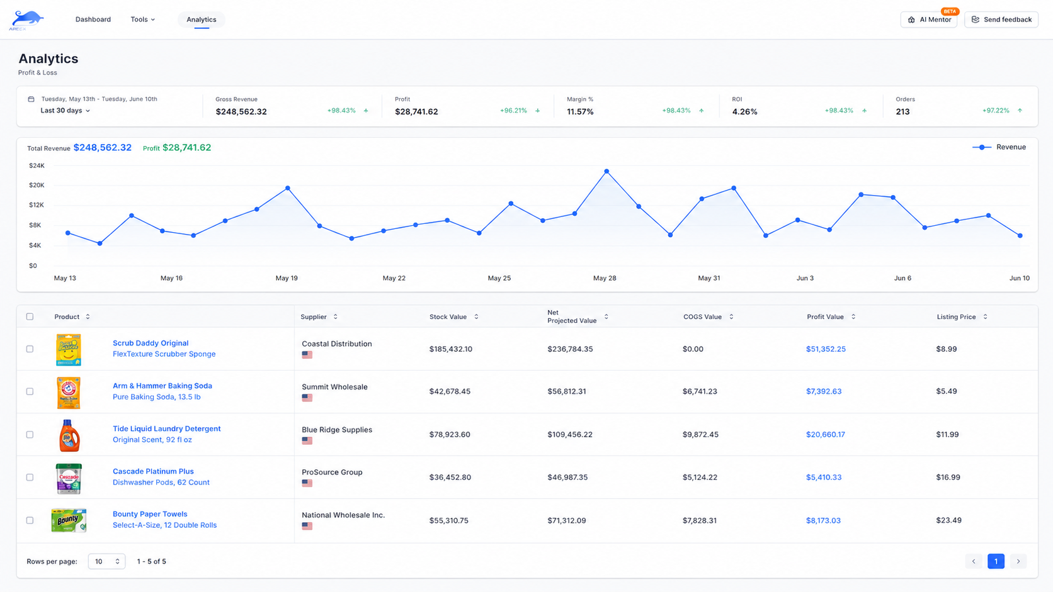
Task: Go to previous page arrow
Action: (974, 561)
